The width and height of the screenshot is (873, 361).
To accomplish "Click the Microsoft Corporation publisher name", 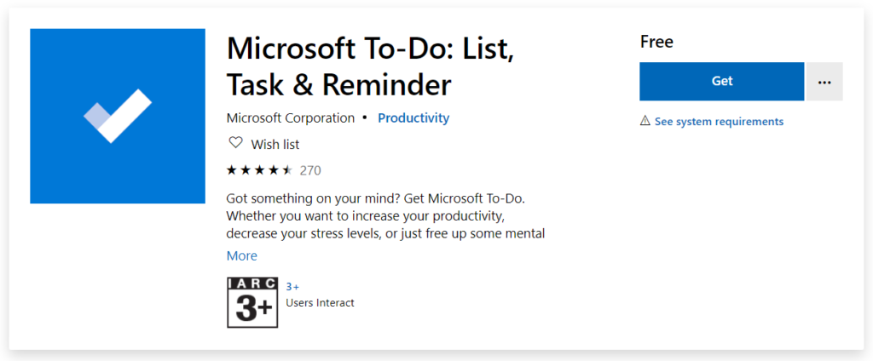I will click(x=291, y=118).
